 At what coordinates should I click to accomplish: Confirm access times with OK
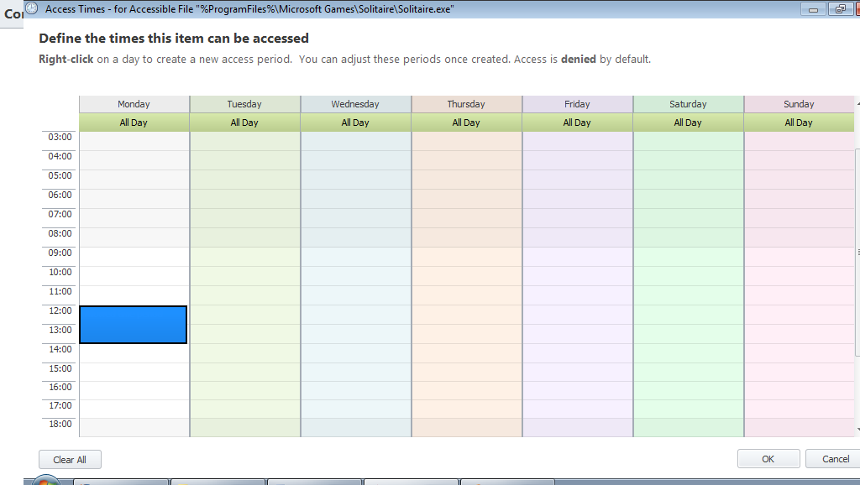[768, 459]
